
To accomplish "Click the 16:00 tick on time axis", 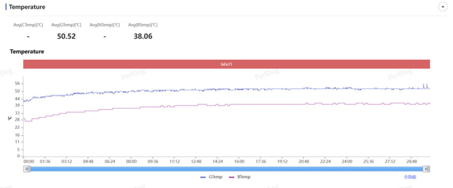I will (x=239, y=162).
